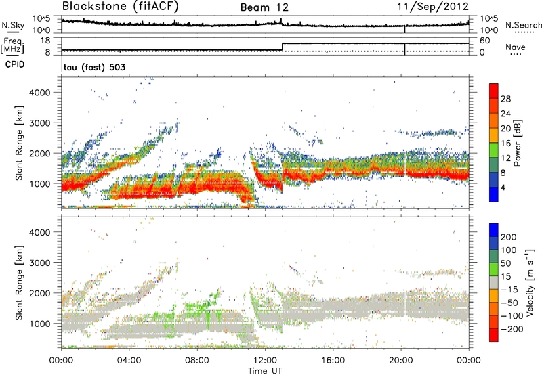
Task: Click the dotted line sample under N.Search
Action: click(x=524, y=32)
